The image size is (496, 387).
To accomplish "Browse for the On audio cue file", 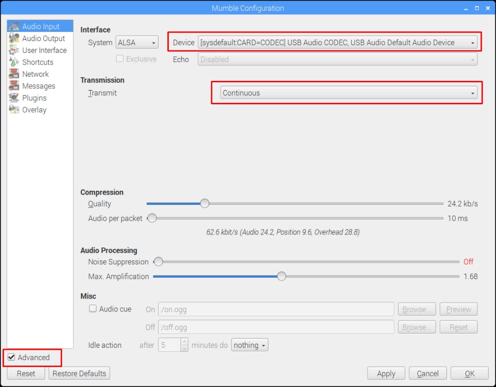I will tap(417, 309).
